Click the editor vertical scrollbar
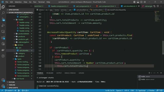Image resolution: width=164 pixels, height=92 pixels. (163, 48)
